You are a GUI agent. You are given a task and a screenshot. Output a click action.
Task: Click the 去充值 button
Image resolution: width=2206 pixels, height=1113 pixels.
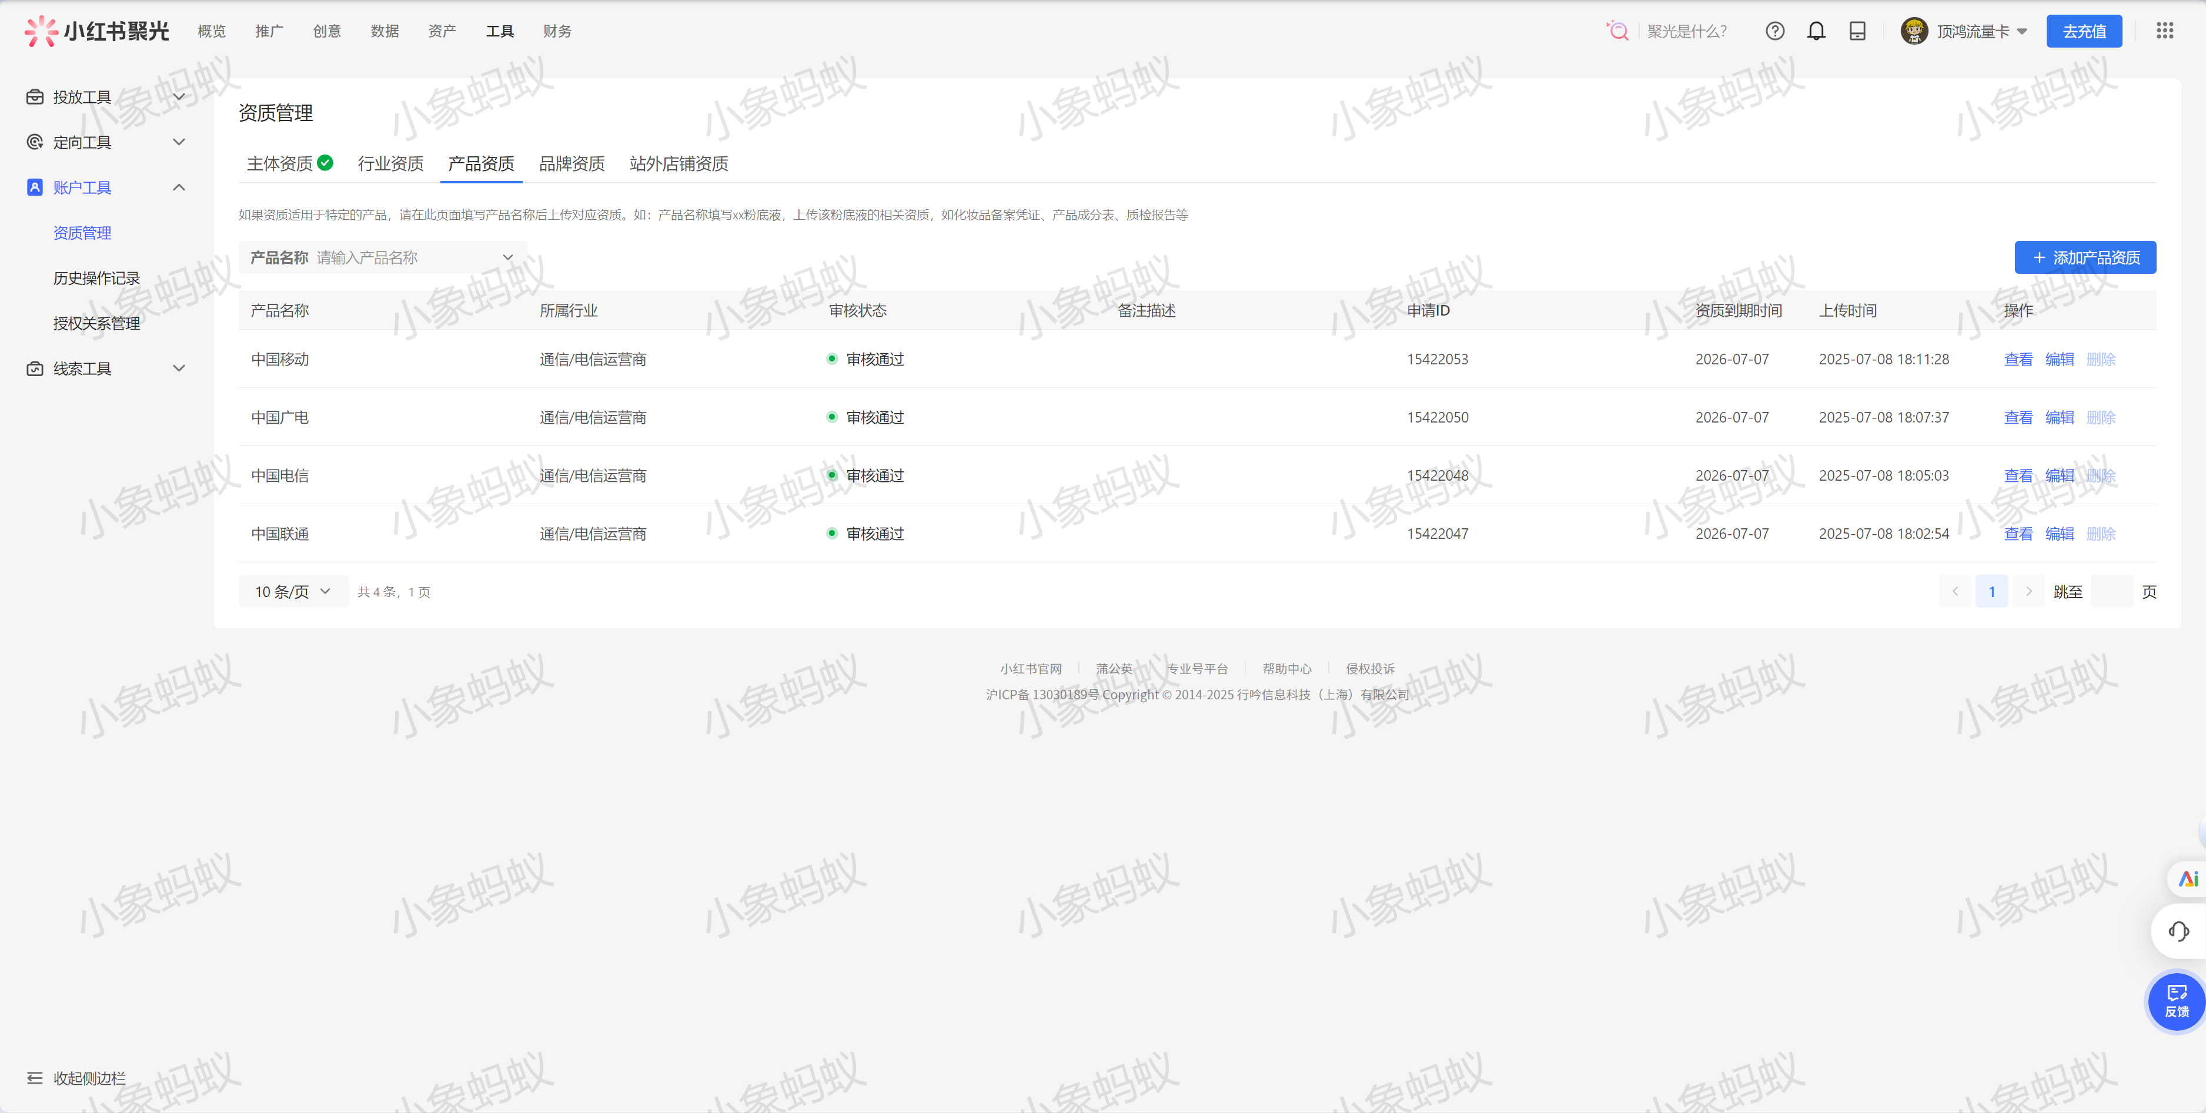coord(2084,31)
